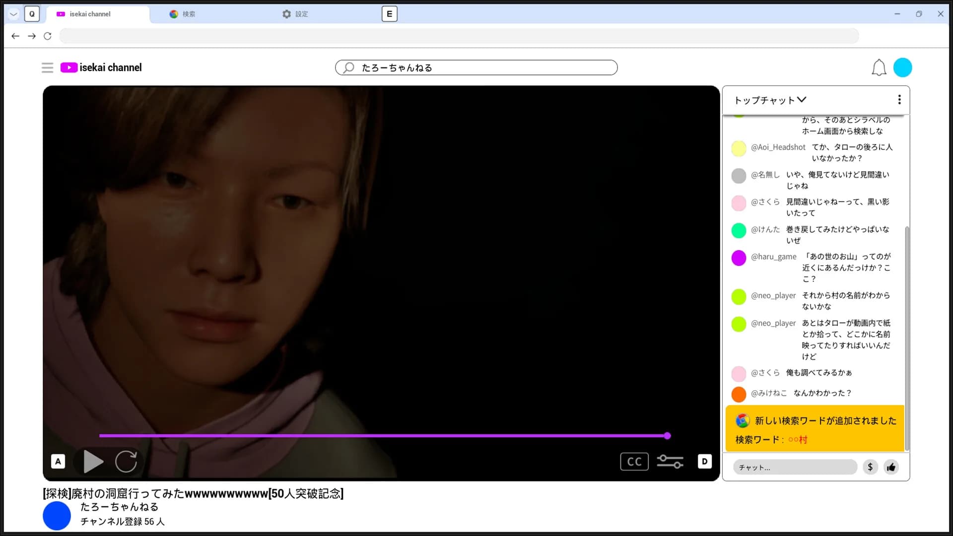Click the gear icon on 設定 tab

(x=286, y=14)
